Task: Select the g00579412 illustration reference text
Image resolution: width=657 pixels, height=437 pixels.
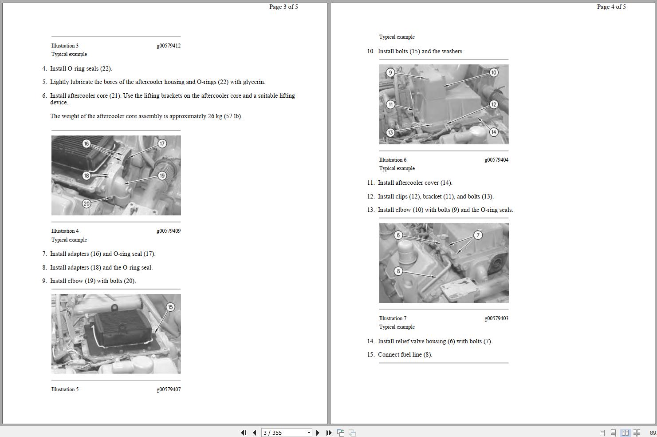Action: point(169,45)
